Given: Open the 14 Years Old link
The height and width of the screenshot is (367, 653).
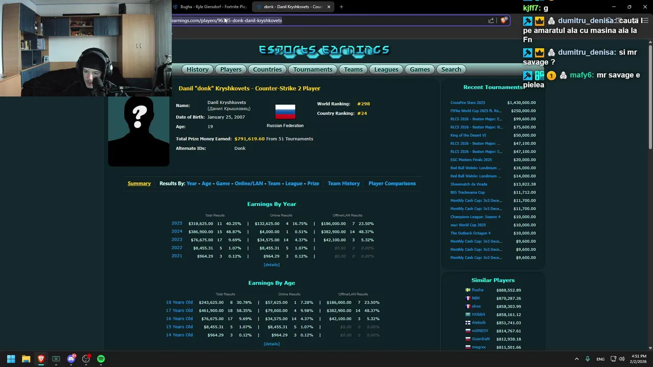Looking at the screenshot, I should pos(179,335).
